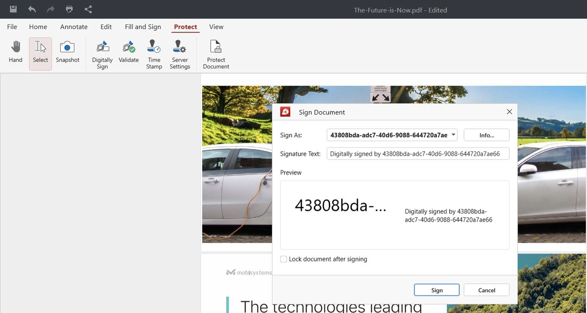Screen dimensions: 587x313
Task: Click the Share icon in title bar
Action: (88, 9)
